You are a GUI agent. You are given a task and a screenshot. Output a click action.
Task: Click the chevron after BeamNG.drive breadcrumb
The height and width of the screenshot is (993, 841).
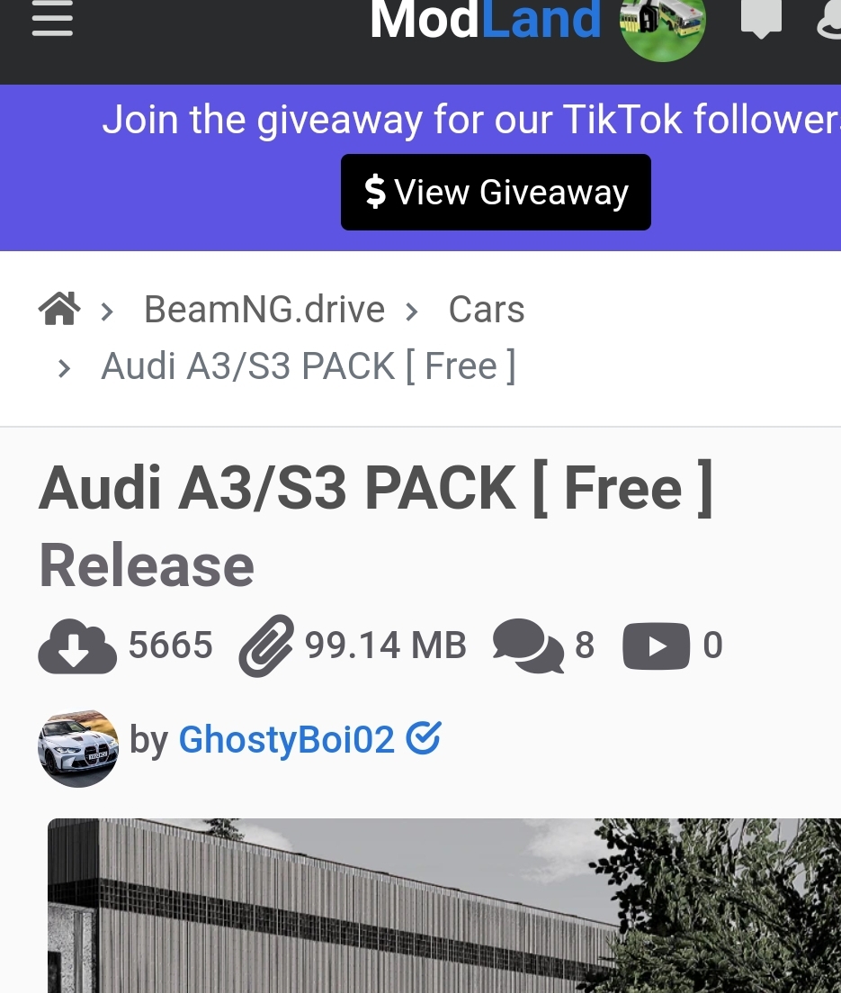(412, 311)
